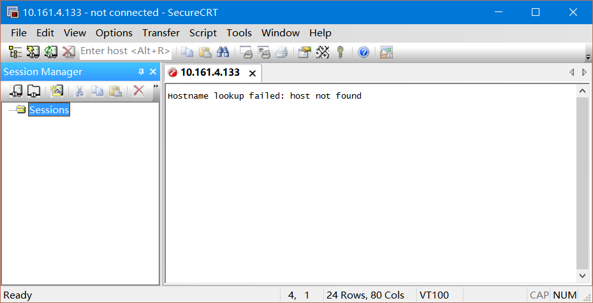
Task: Click the Enter host input field
Action: tap(125, 51)
